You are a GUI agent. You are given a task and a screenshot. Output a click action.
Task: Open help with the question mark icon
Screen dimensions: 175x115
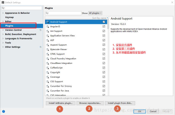coord(4,111)
